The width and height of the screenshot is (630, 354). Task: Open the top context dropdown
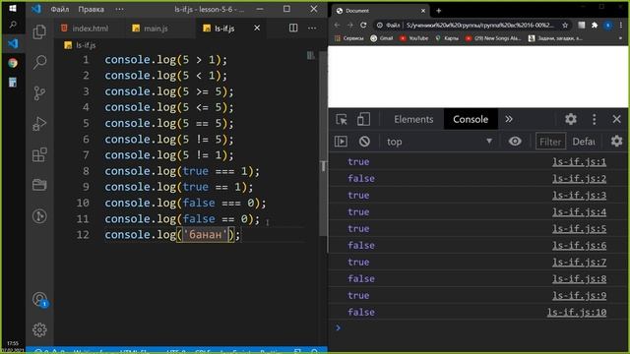click(x=439, y=142)
